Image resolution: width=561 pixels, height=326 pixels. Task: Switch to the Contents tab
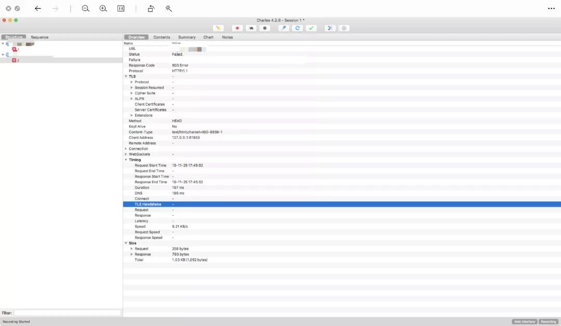click(162, 37)
